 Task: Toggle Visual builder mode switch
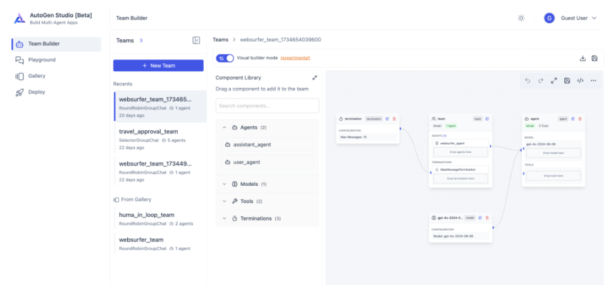click(x=225, y=58)
